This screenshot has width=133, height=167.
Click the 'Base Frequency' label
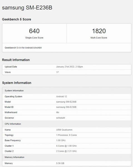pyautogui.click(x=13, y=141)
